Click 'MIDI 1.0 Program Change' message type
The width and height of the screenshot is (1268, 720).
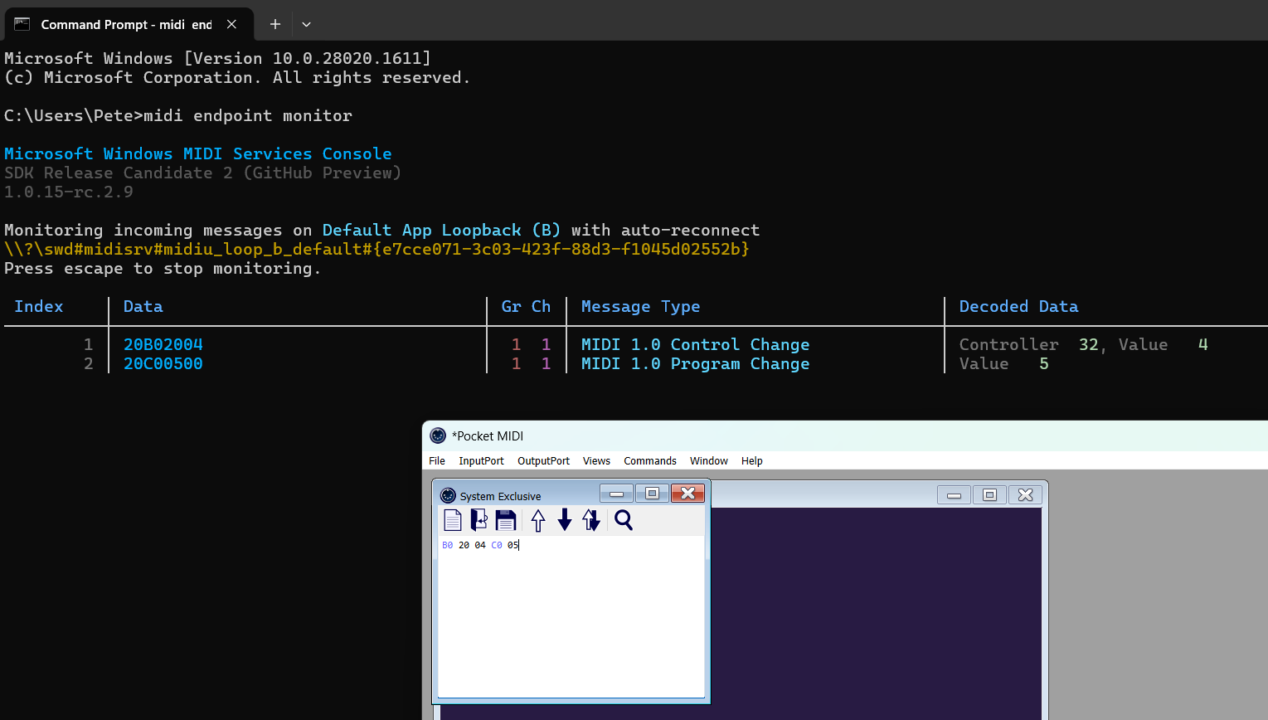coord(695,363)
